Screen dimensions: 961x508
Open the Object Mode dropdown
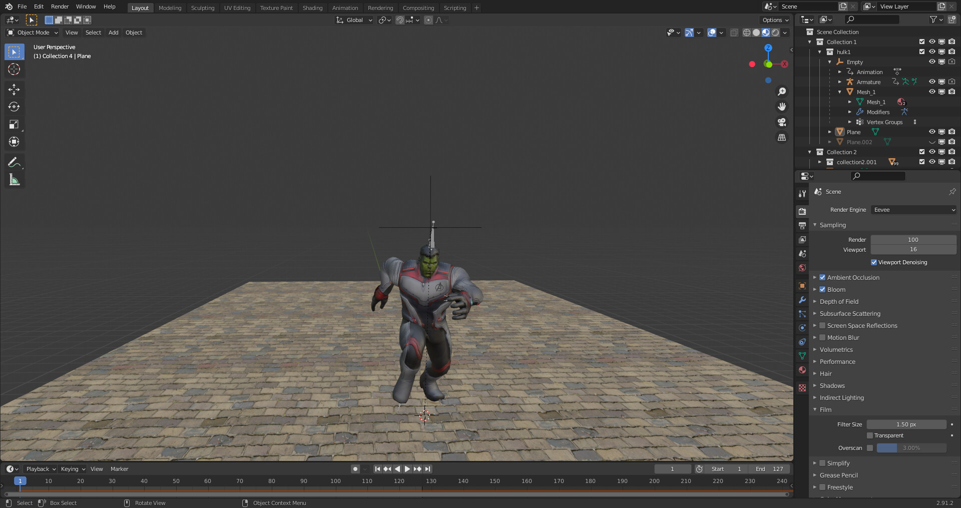click(x=33, y=33)
